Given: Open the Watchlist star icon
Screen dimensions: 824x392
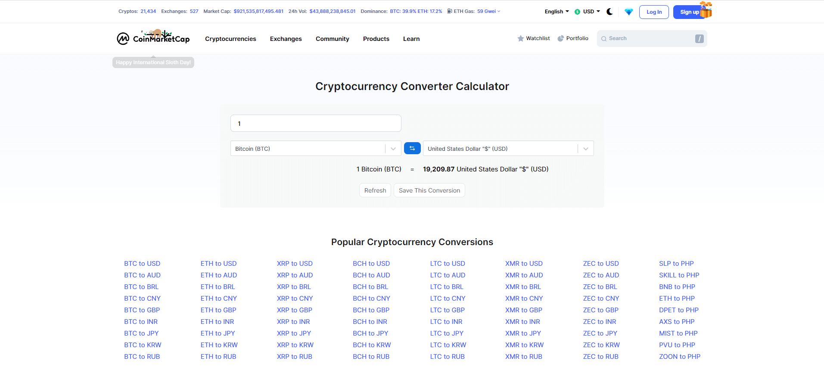Looking at the screenshot, I should click(520, 38).
